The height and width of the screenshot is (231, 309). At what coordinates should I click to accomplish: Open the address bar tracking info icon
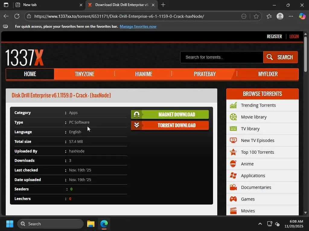coord(244,16)
